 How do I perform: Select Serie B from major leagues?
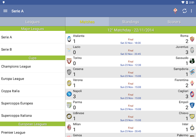(x=33, y=49)
